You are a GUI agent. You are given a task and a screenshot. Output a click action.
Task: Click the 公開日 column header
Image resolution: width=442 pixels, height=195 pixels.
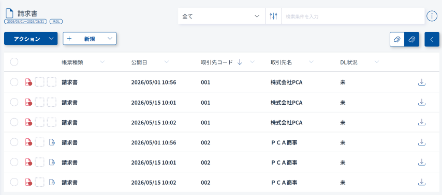[139, 62]
